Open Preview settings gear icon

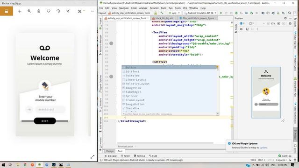(285, 18)
